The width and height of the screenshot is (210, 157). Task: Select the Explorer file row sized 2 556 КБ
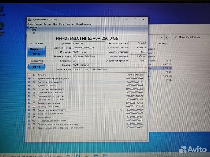pyautogui.click(x=160, y=64)
